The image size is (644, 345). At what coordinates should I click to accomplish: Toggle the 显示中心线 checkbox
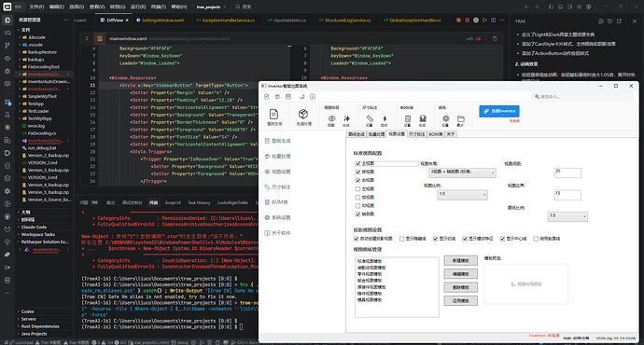(502, 239)
